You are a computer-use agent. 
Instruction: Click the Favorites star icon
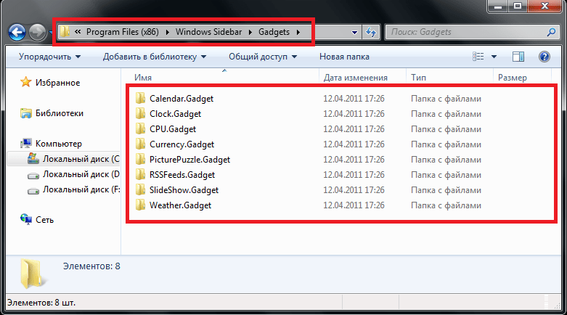[x=25, y=82]
